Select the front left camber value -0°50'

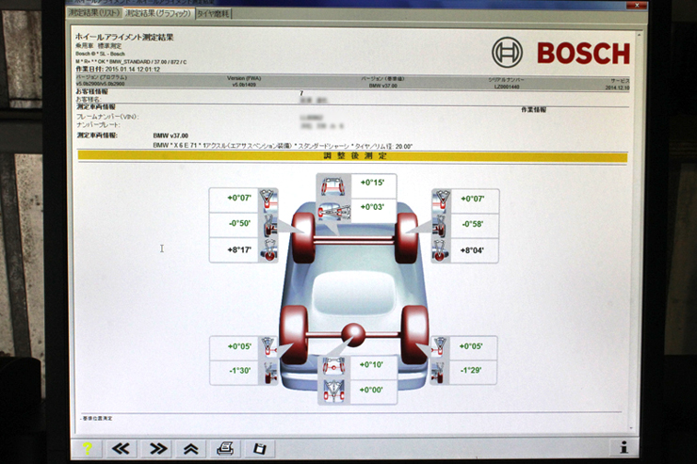point(239,223)
